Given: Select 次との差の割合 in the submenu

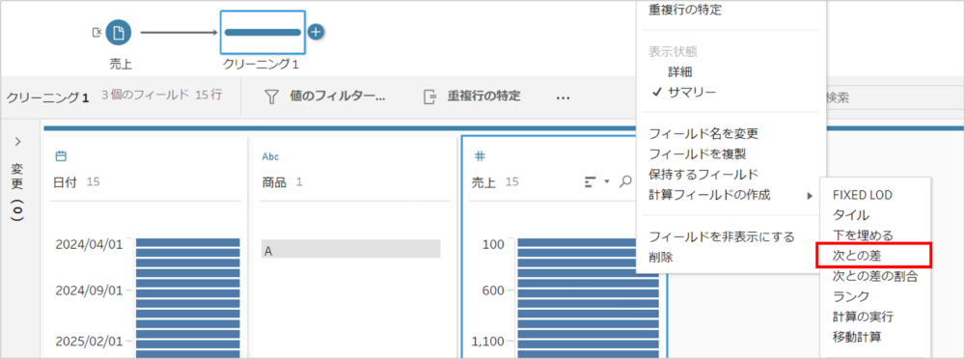Looking at the screenshot, I should point(874,276).
